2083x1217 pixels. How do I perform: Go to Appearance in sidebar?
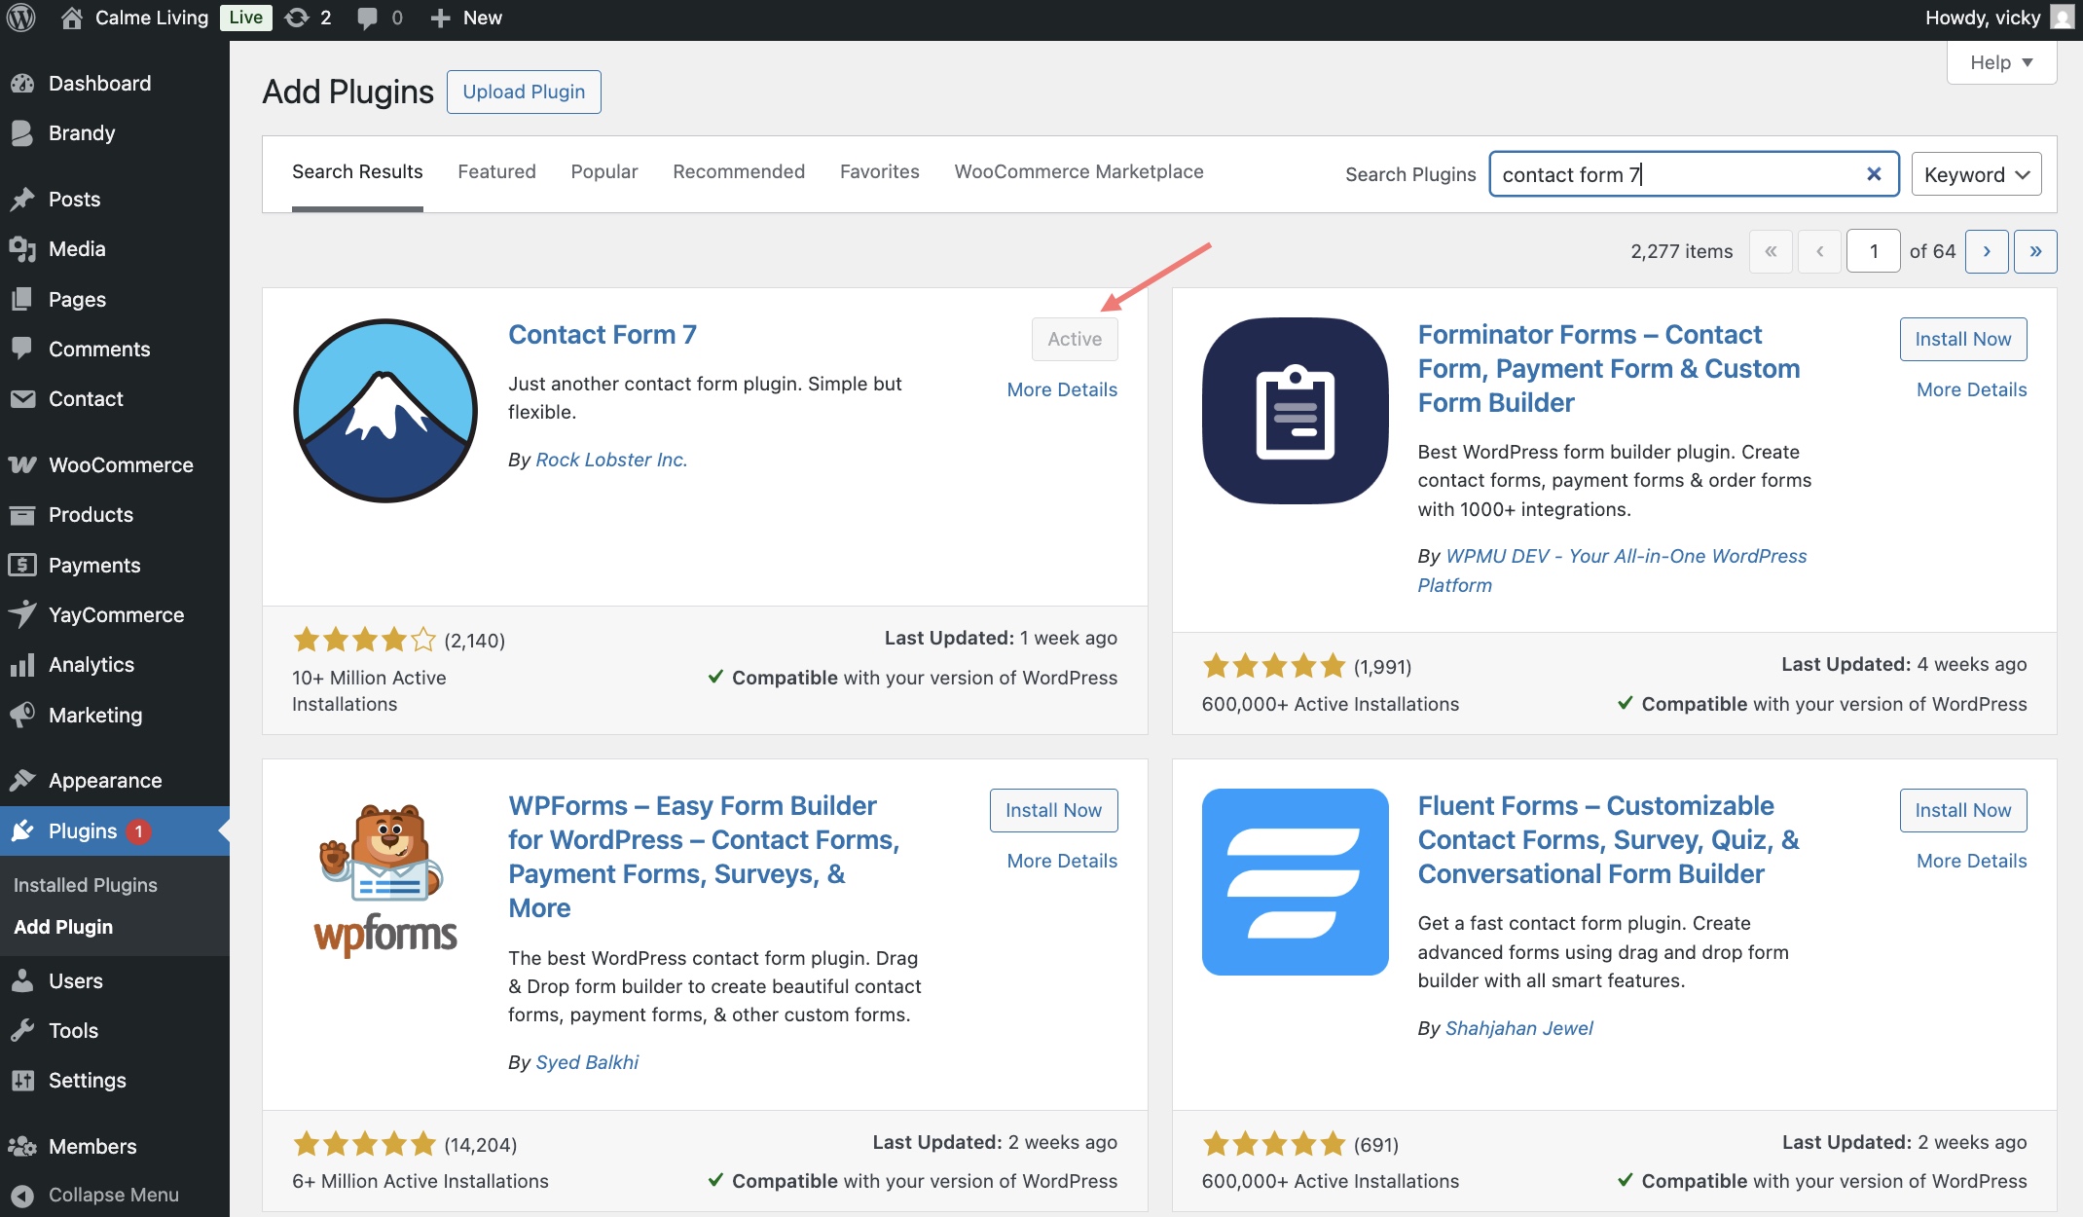pos(105,780)
